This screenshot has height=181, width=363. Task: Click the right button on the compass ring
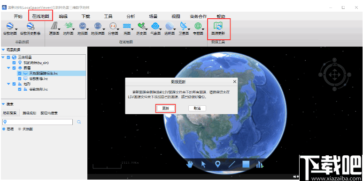[x=349, y=75]
